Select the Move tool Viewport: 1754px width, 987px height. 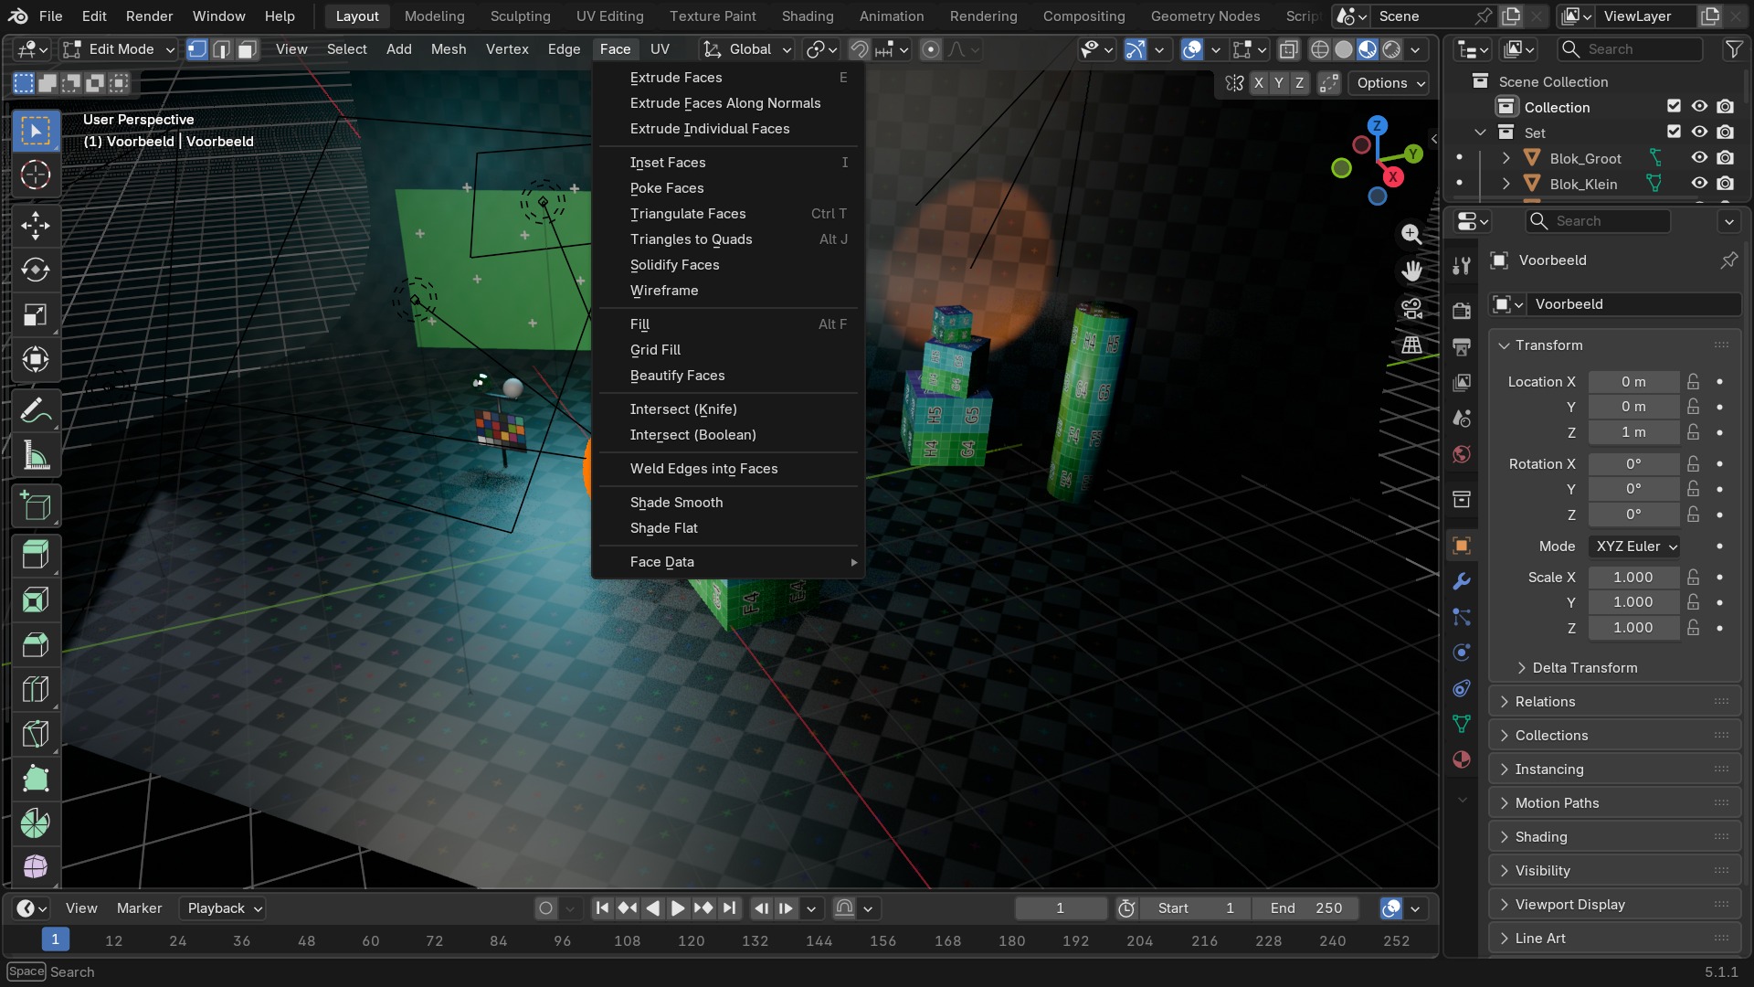click(x=36, y=226)
